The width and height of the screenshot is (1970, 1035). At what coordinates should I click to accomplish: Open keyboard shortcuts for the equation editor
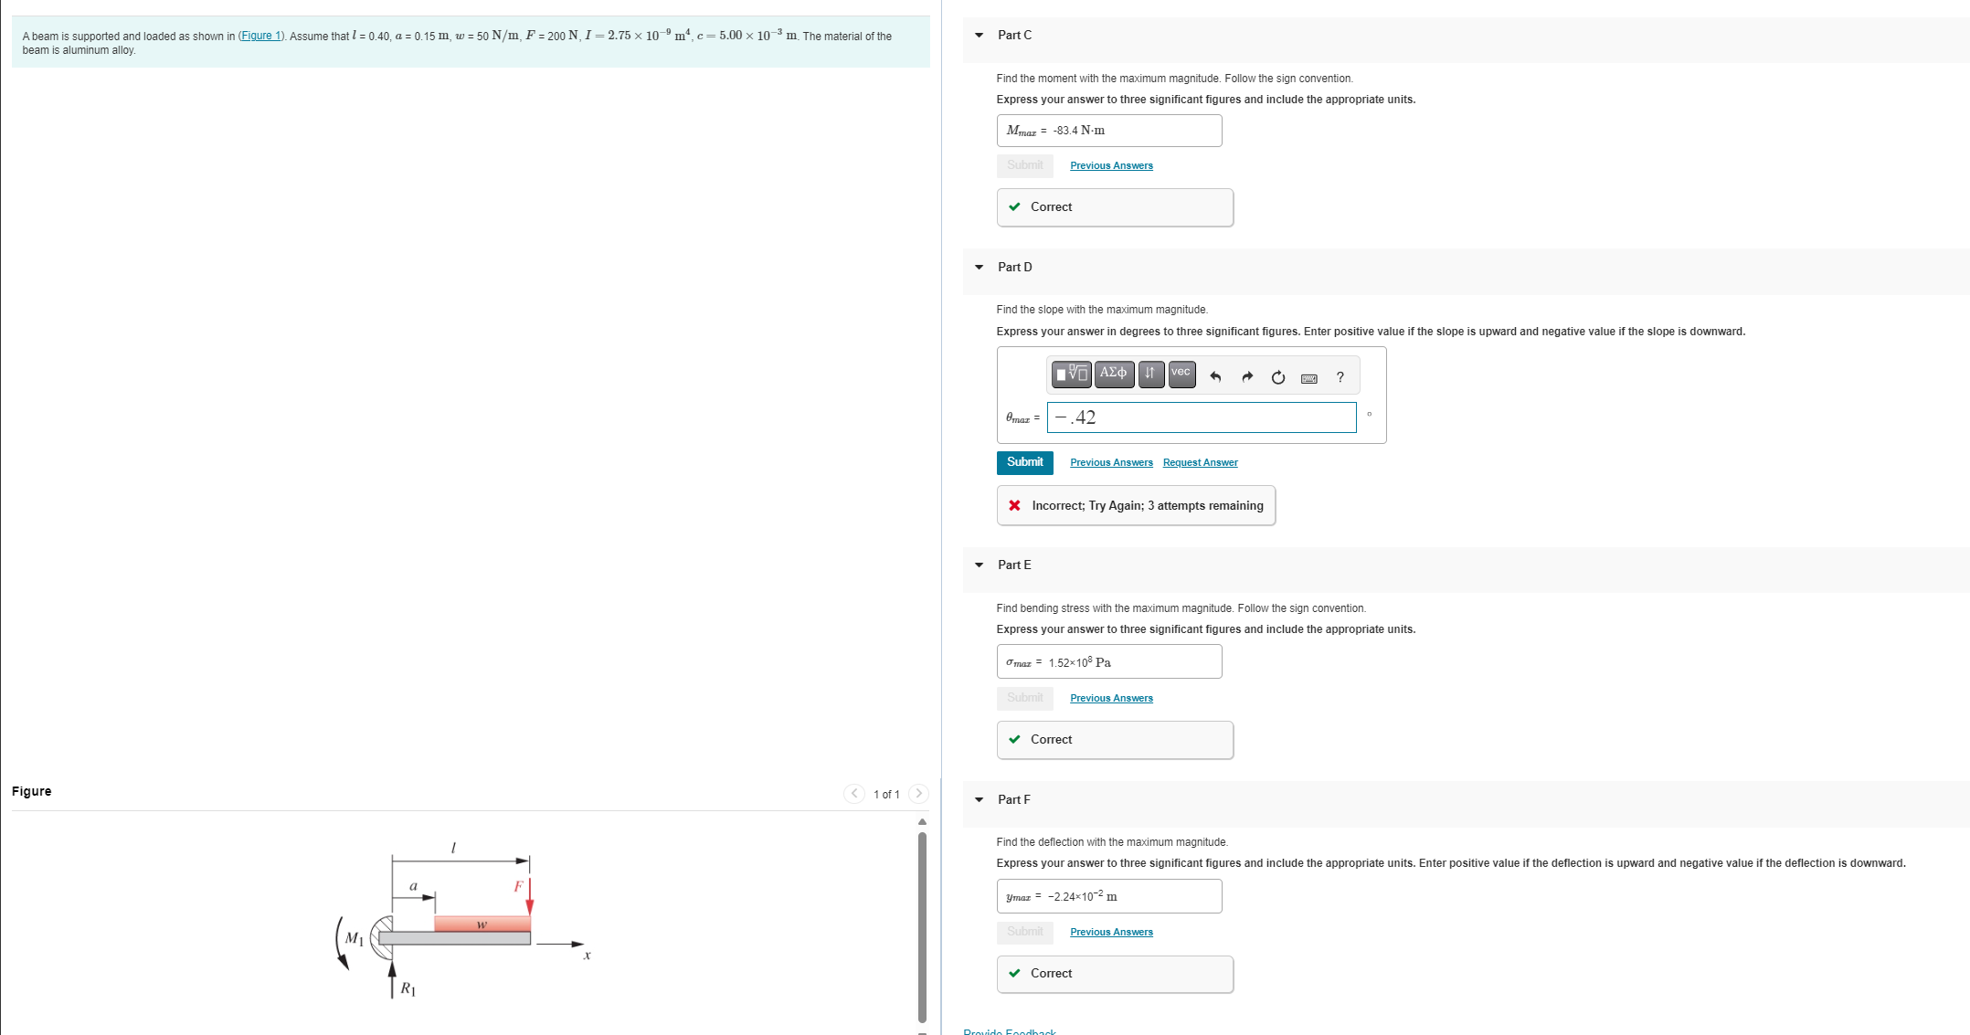[1308, 377]
